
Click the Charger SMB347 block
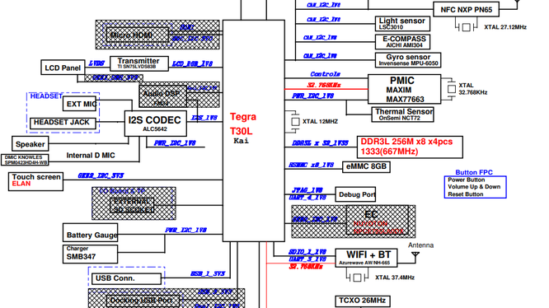(91, 254)
